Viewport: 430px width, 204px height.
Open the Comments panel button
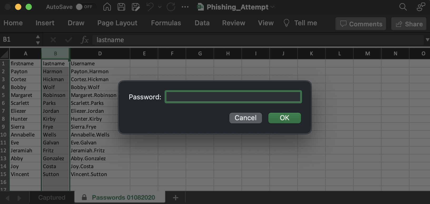(361, 24)
